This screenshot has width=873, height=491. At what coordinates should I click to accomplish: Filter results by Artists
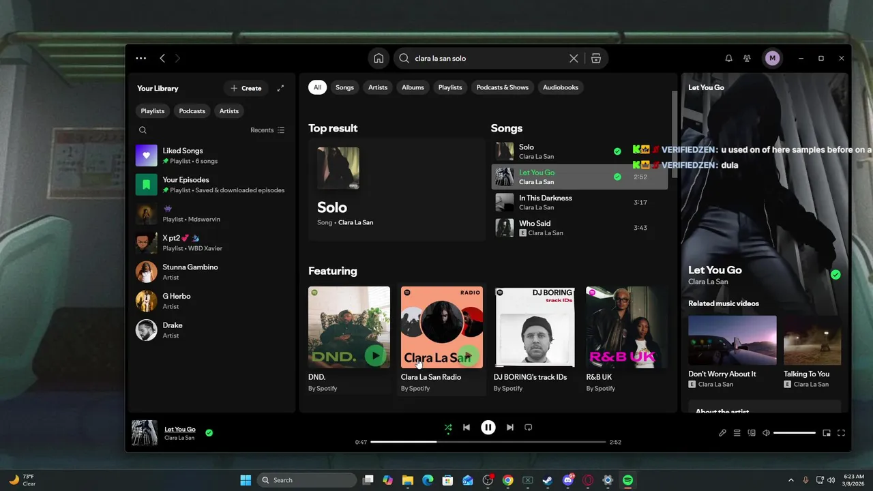(378, 87)
